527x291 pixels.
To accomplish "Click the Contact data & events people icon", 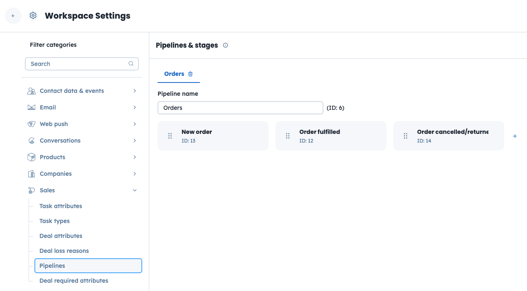I will tap(31, 90).
